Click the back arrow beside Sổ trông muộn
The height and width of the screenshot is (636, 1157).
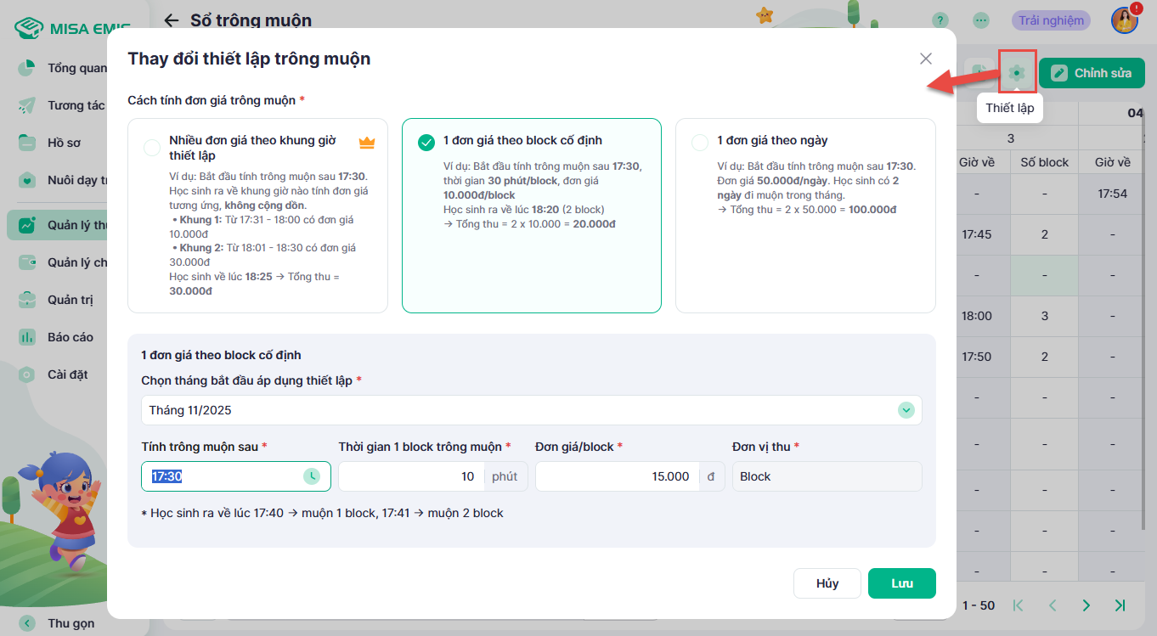(172, 20)
